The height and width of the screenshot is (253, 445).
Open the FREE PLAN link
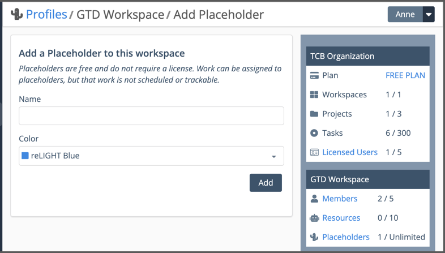coord(405,75)
